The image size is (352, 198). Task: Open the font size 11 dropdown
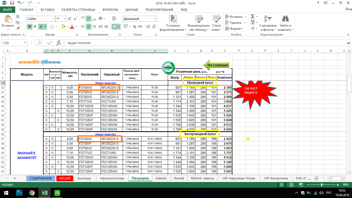pos(64,19)
